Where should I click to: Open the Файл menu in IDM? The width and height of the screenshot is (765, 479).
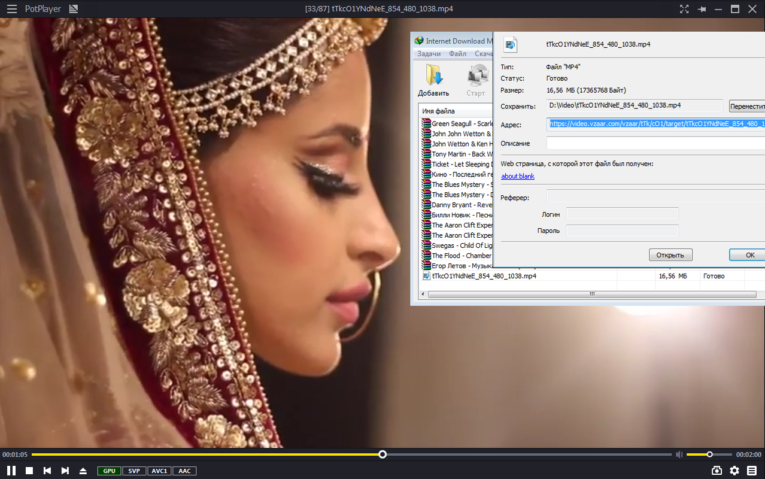click(457, 54)
